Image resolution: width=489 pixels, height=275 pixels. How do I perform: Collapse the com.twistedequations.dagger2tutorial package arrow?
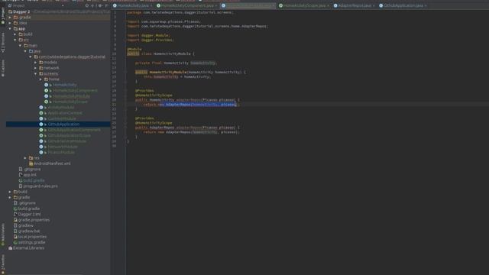pyautogui.click(x=31, y=57)
